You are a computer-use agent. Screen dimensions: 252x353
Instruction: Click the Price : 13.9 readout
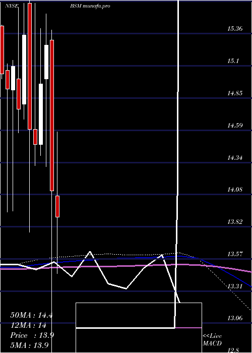pos(32,335)
